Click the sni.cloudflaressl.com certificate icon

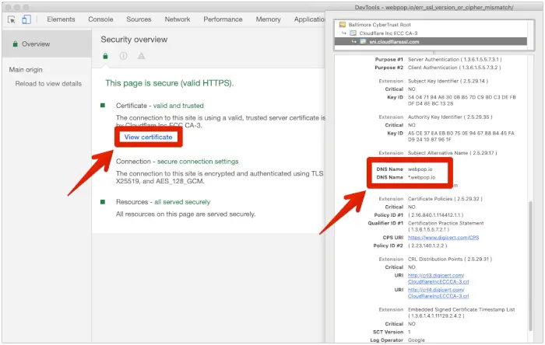tap(364, 42)
